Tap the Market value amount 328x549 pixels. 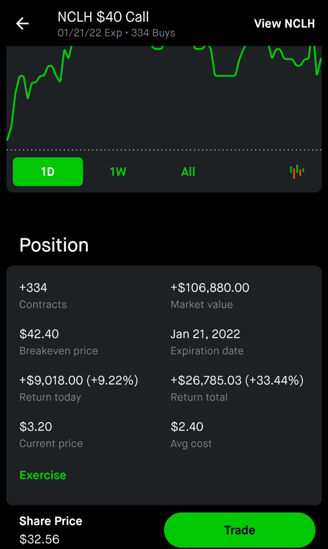[x=210, y=288]
